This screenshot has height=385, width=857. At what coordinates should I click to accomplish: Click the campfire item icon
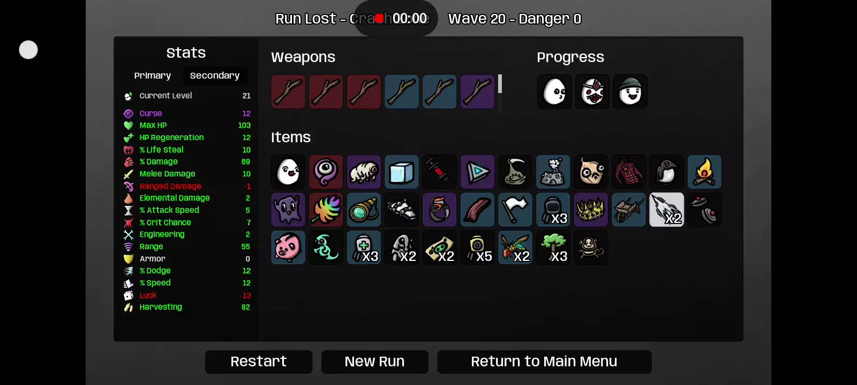pos(704,172)
